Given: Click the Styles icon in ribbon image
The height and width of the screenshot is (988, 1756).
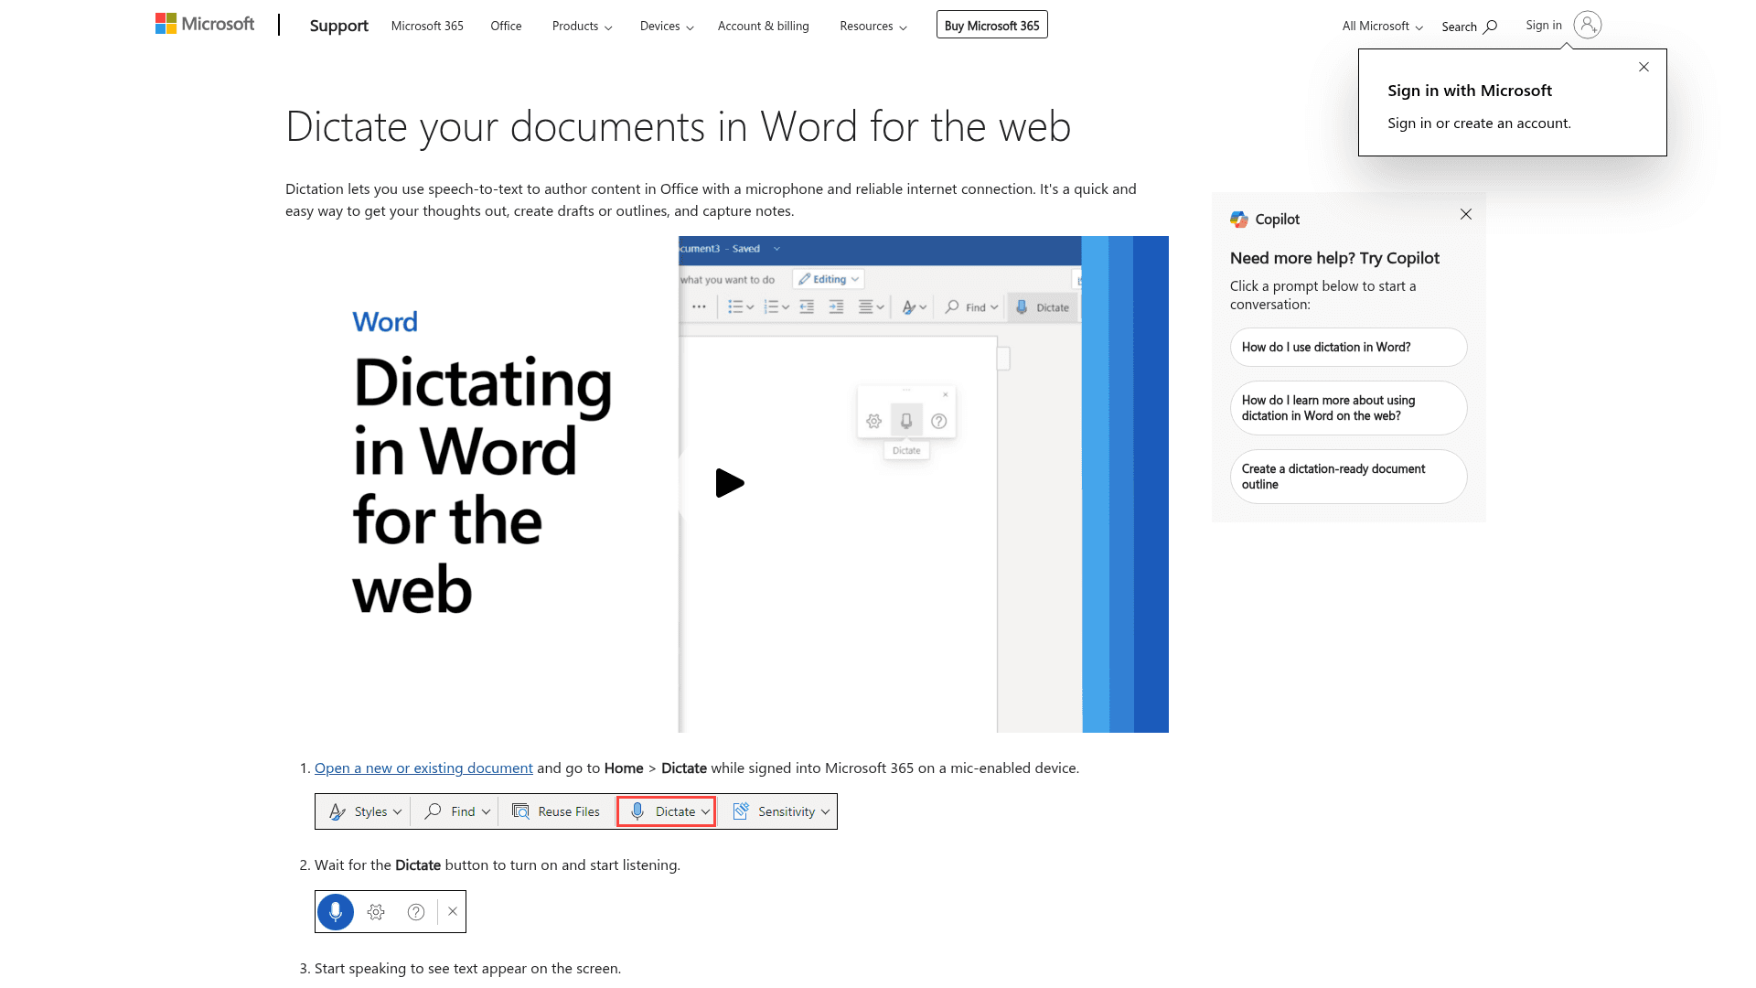Looking at the screenshot, I should pyautogui.click(x=337, y=811).
